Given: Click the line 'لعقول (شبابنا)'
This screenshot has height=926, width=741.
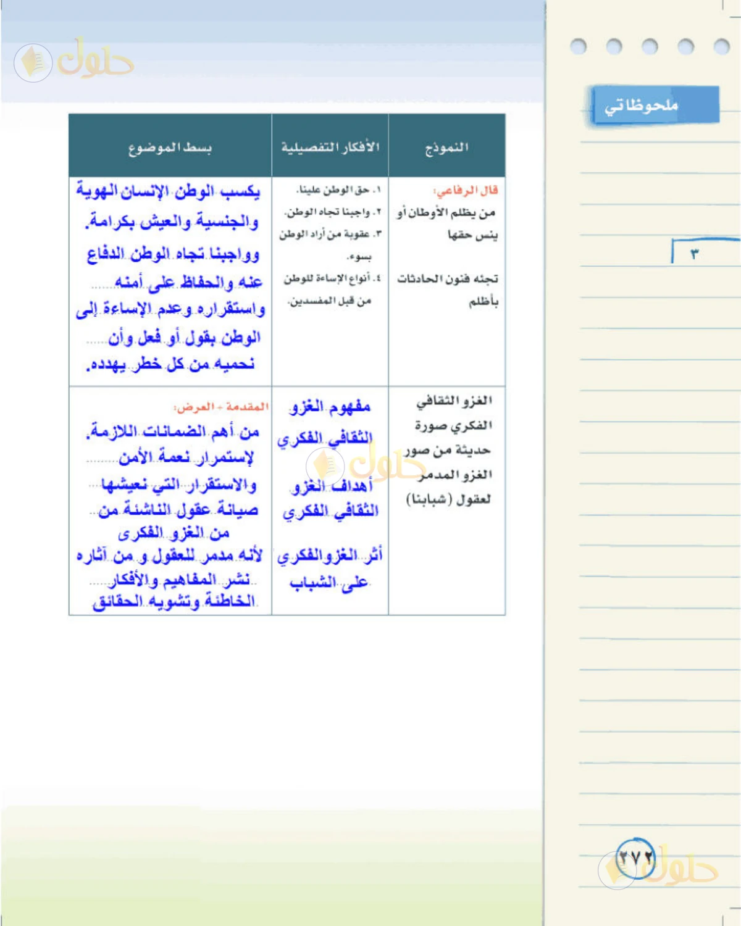Looking at the screenshot, I should pyautogui.click(x=448, y=499).
